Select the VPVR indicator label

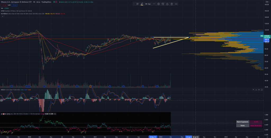[x=3, y=11]
